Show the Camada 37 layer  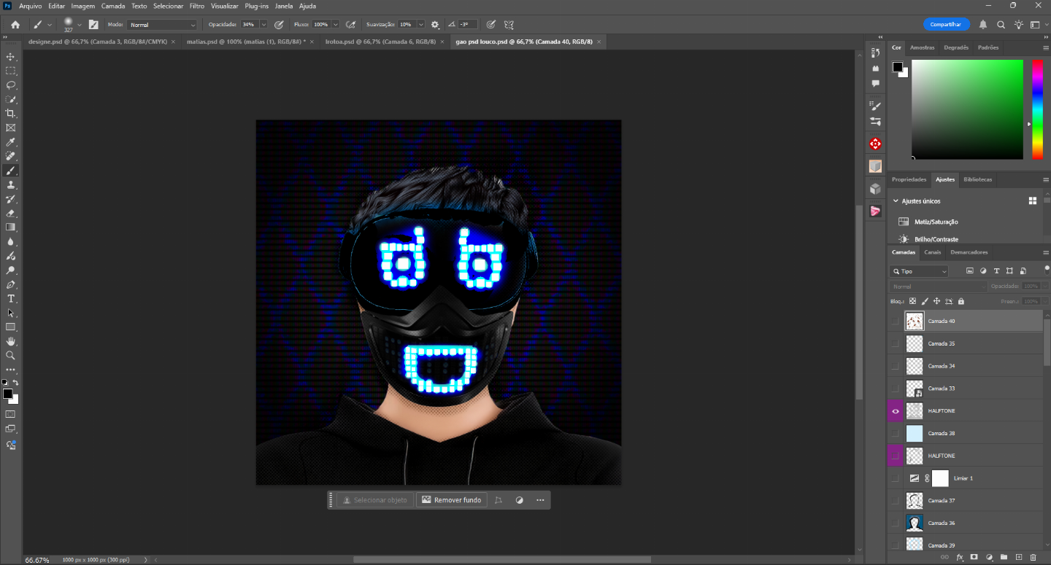click(x=896, y=501)
